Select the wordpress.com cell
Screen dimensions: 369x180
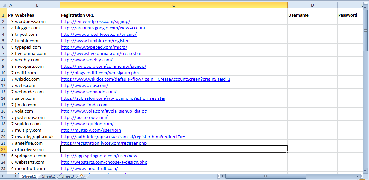click(x=37, y=22)
